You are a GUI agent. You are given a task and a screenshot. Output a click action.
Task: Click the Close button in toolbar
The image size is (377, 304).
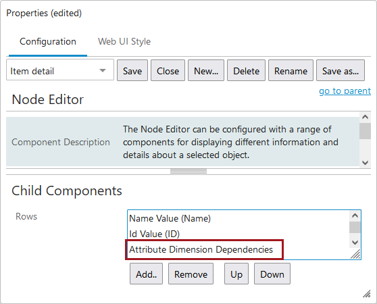pos(168,70)
